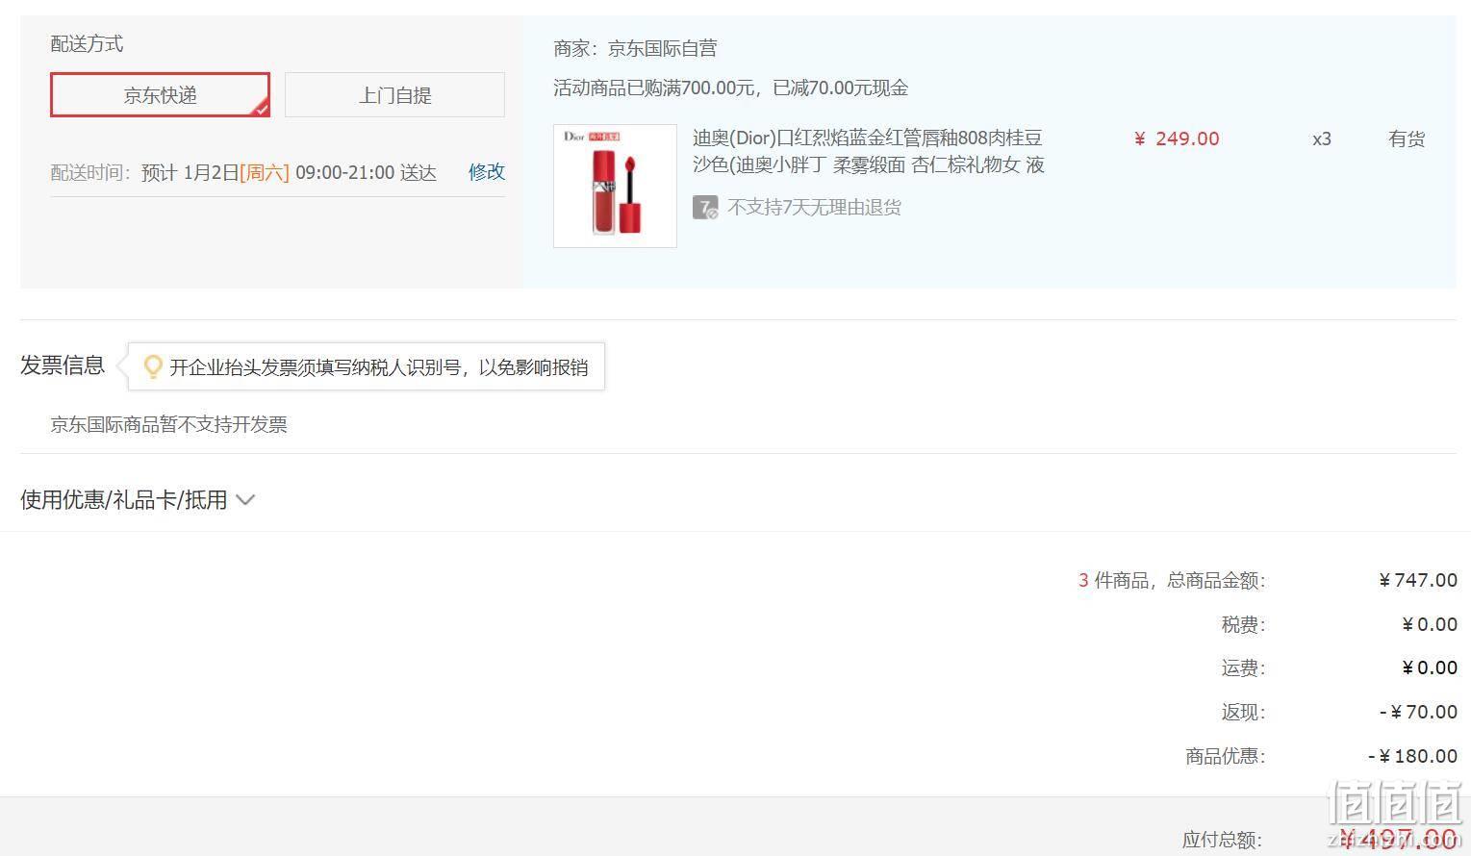The image size is (1471, 856).
Task: Click the invoice taxpayer ID tooltip text
Action: point(379,367)
